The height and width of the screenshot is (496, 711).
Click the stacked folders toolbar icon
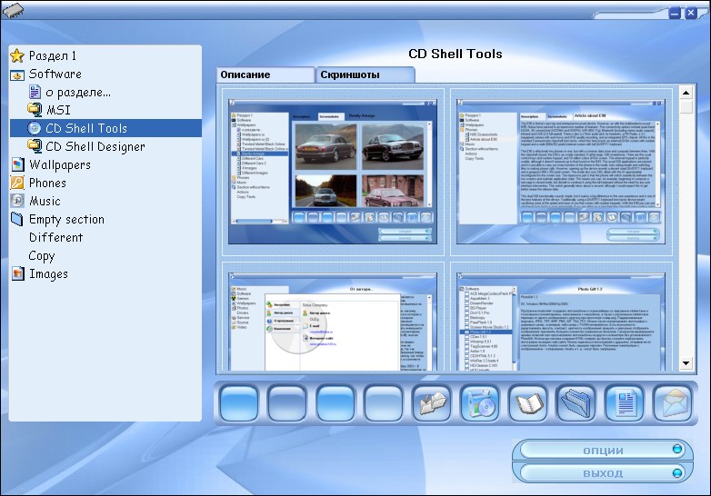(x=576, y=403)
